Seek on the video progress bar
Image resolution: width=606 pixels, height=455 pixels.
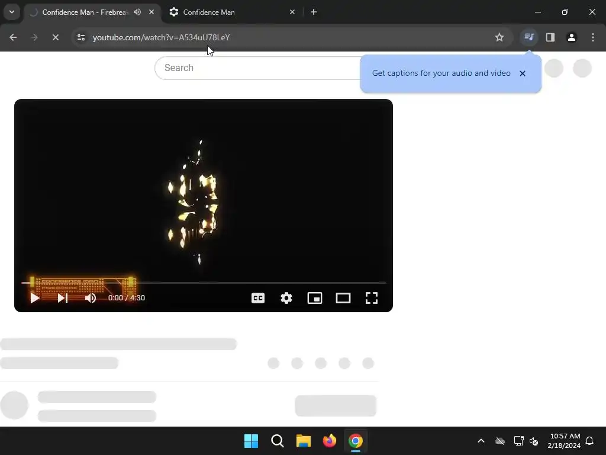pyautogui.click(x=204, y=283)
